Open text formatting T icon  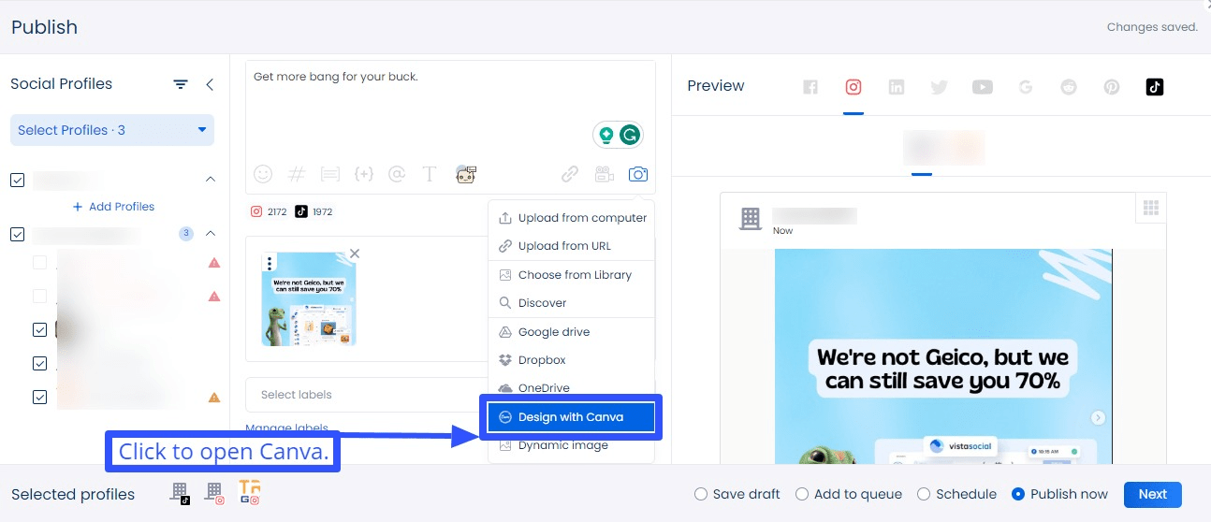click(x=430, y=174)
